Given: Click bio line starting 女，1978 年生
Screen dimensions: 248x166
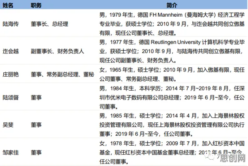Looking at the screenshot, I should 172,144.
